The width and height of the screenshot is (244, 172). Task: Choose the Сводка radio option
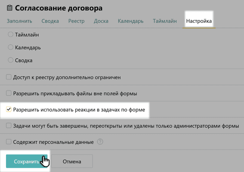point(10,60)
